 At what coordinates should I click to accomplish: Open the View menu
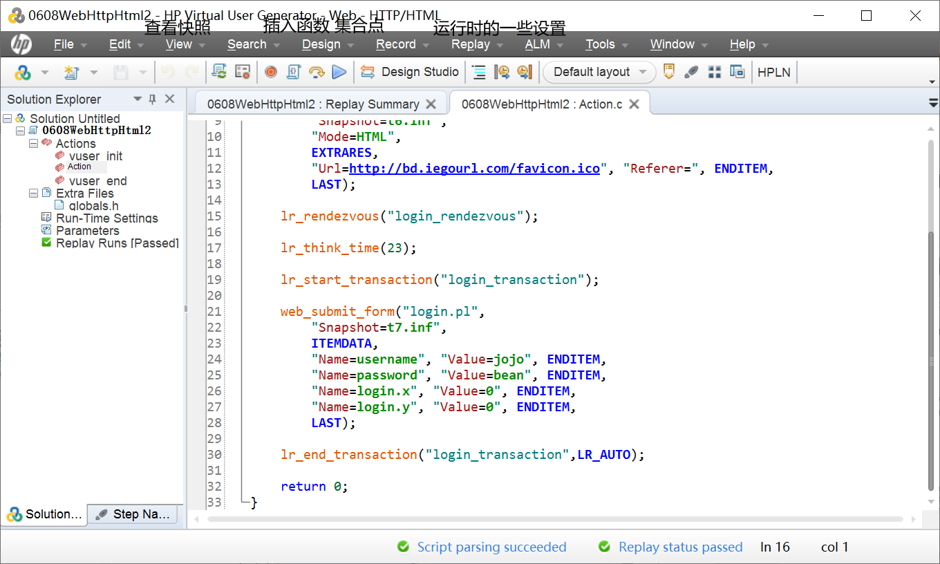click(185, 44)
